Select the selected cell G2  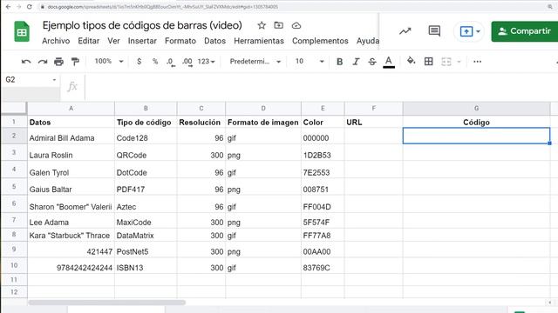pyautogui.click(x=476, y=136)
